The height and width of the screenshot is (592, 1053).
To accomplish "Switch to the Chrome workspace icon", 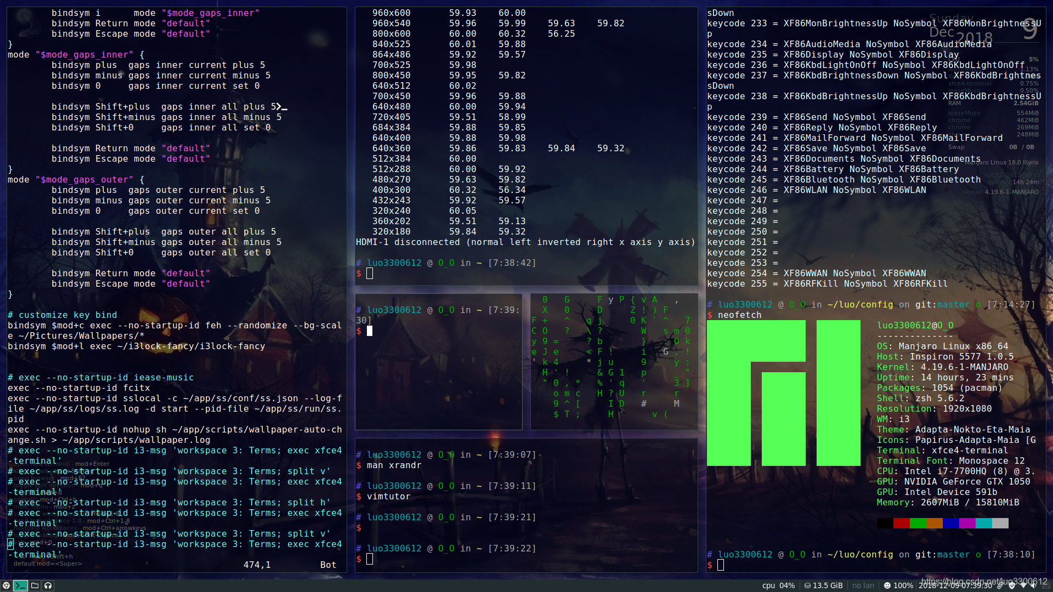I will coord(6,585).
